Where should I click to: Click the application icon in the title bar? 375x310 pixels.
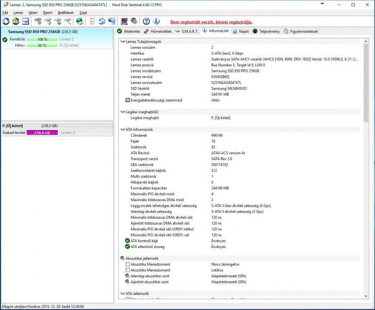pos(6,5)
